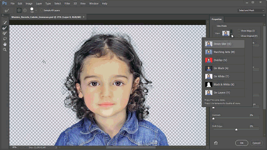Choose Marching Ants (M) view

pos(224,52)
